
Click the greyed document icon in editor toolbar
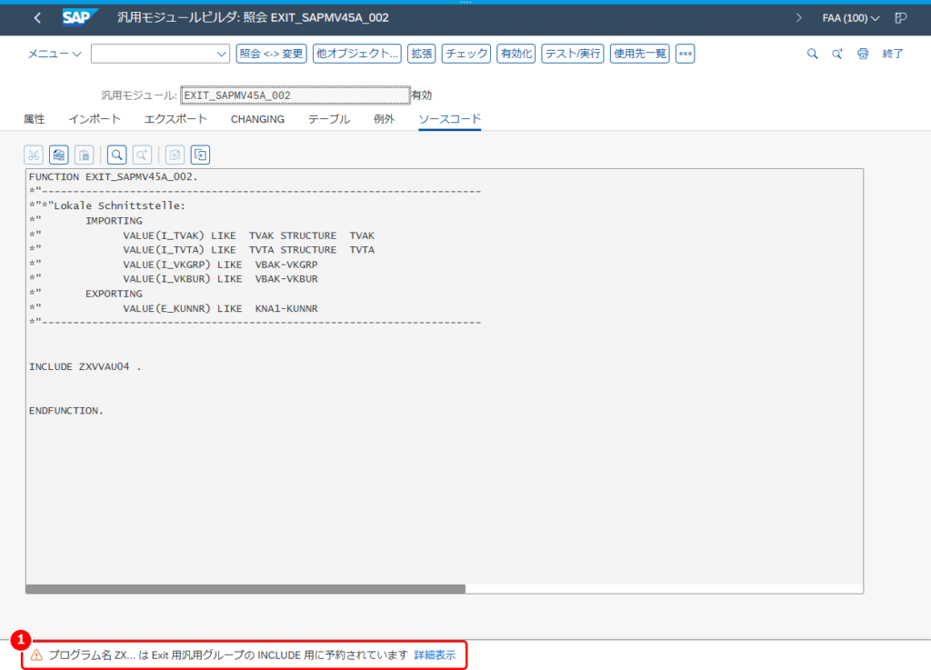click(175, 155)
